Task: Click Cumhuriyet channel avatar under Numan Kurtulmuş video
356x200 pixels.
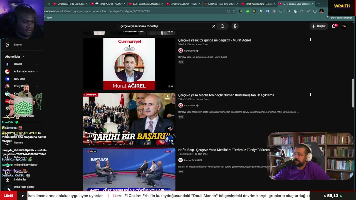Action: click(x=181, y=105)
